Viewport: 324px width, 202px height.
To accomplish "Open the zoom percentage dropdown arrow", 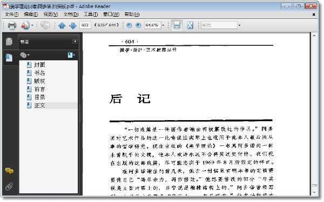I will (x=163, y=25).
